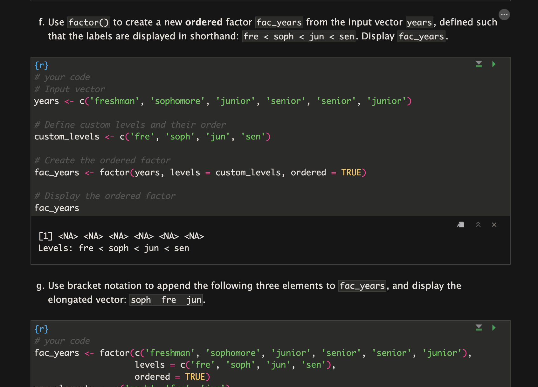Click the {r} header of the second chunk
Viewport: 538px width, 387px height.
point(41,329)
